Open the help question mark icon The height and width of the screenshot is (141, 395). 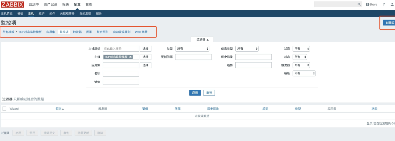(384, 5)
